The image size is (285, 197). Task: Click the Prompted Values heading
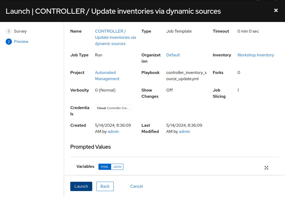pos(90,147)
